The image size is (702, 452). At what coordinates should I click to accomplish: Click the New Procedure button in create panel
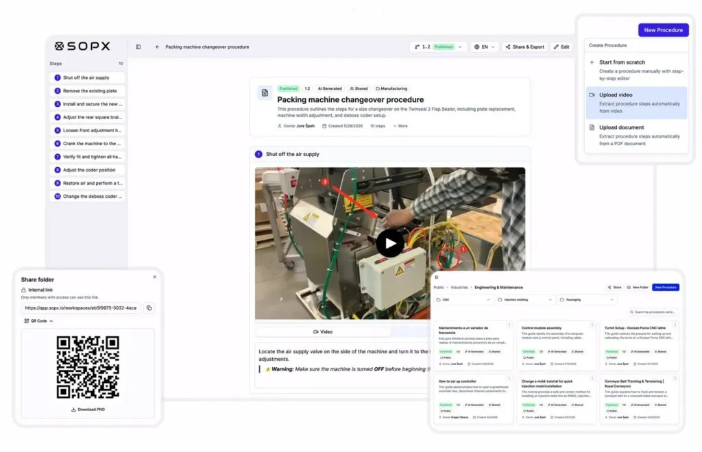(663, 30)
